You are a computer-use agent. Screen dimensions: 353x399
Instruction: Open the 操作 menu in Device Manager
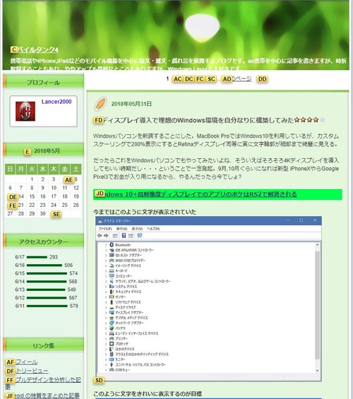pos(121,229)
